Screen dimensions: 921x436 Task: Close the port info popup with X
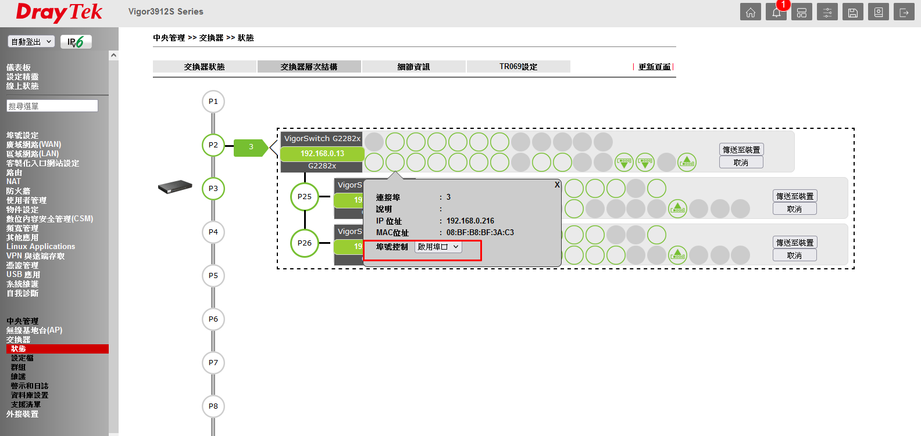(557, 185)
